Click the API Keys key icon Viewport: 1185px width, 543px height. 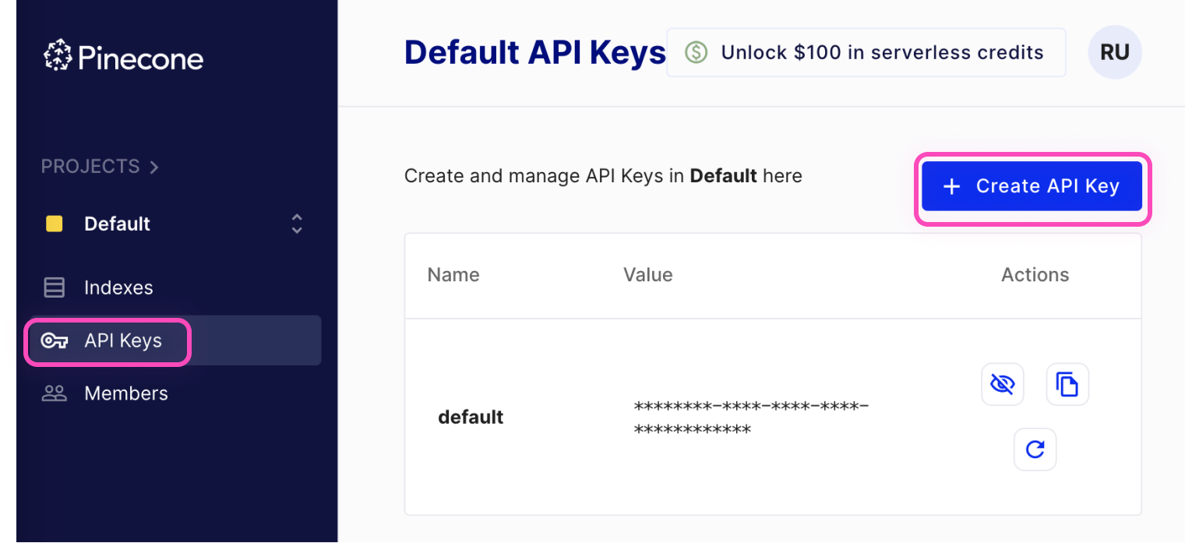pyautogui.click(x=54, y=340)
